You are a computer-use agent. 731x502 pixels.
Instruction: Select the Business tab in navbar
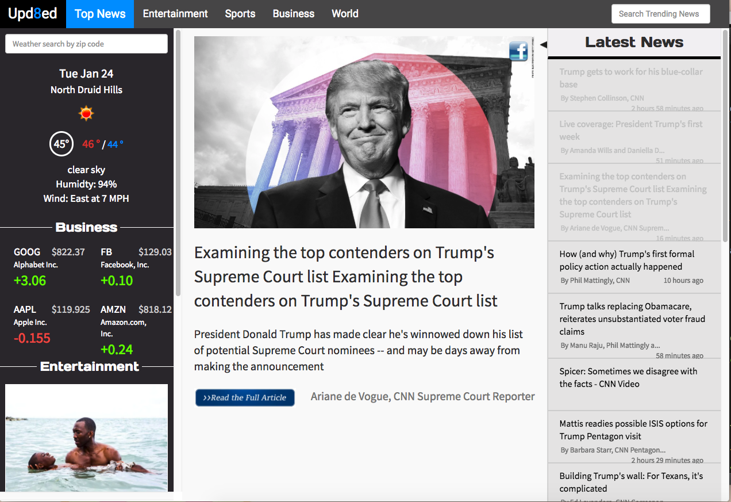coord(294,14)
